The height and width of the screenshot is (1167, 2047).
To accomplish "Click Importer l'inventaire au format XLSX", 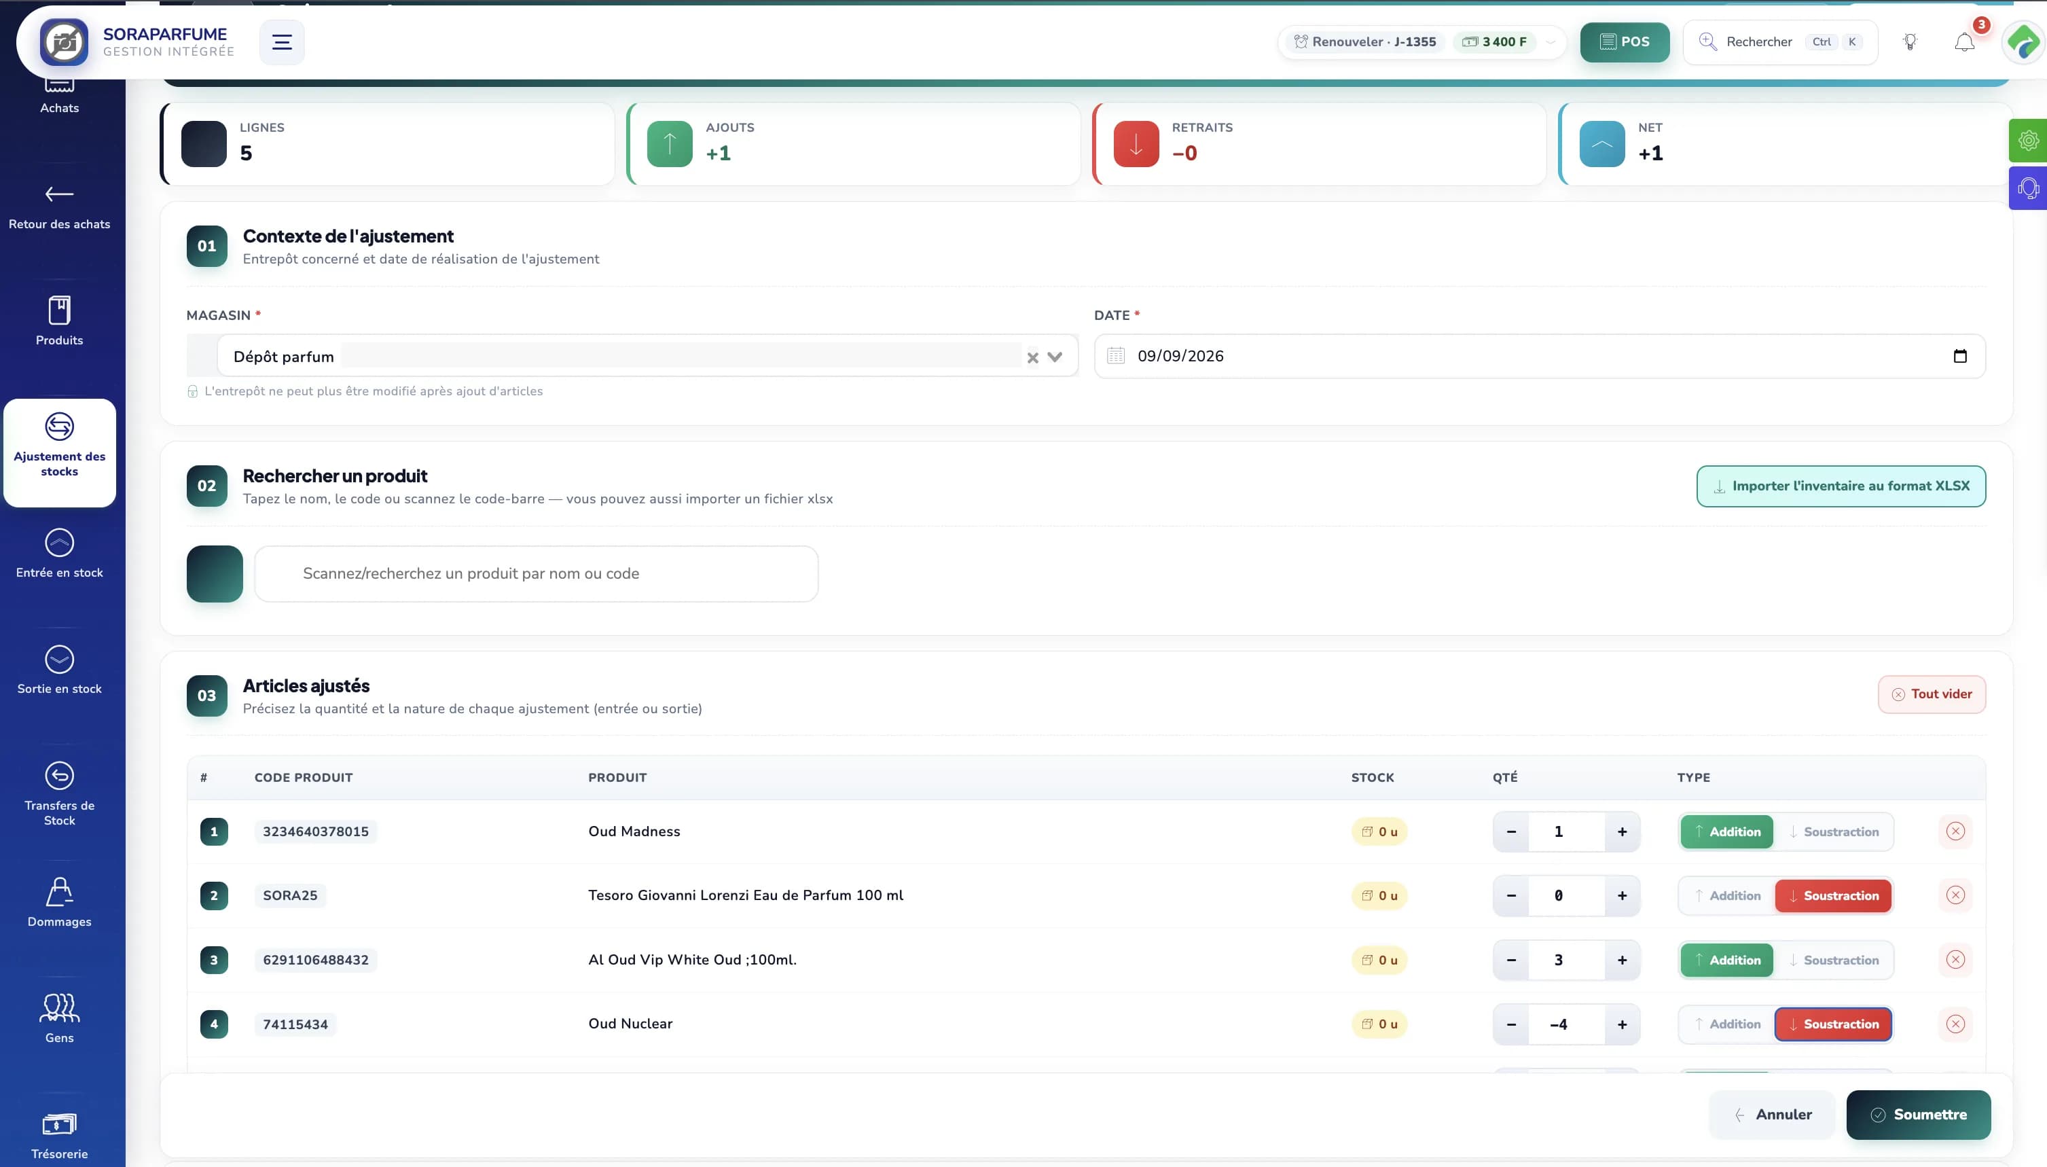I will point(1841,486).
